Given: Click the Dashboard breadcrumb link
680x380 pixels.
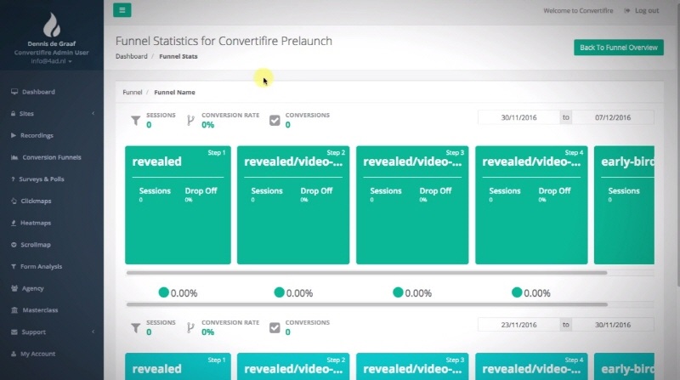Looking at the screenshot, I should click(132, 56).
